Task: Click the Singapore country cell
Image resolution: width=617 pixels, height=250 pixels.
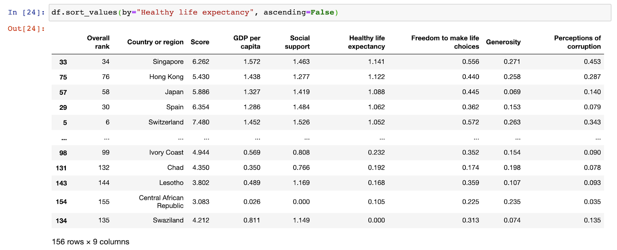Action: (168, 62)
